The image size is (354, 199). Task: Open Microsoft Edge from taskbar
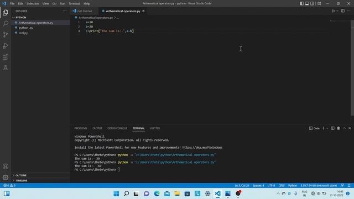tap(157, 193)
